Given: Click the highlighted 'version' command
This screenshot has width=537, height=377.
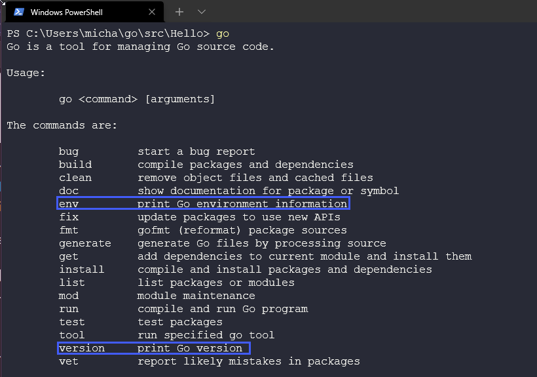Looking at the screenshot, I should (x=82, y=348).
